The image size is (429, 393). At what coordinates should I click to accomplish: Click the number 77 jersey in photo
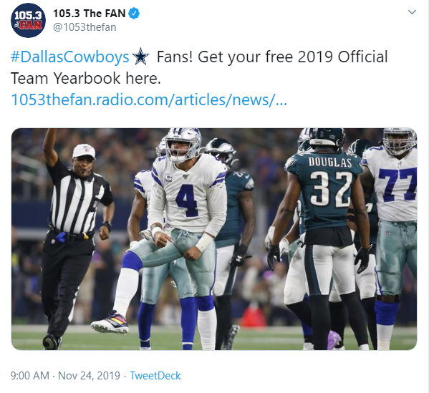point(394,183)
